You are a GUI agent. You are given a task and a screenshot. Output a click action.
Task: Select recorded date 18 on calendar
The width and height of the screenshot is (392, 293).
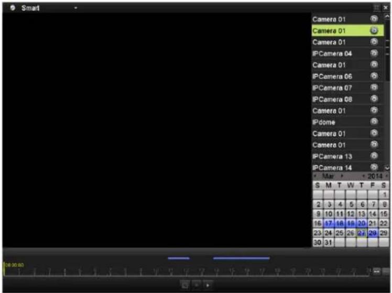(x=340, y=223)
